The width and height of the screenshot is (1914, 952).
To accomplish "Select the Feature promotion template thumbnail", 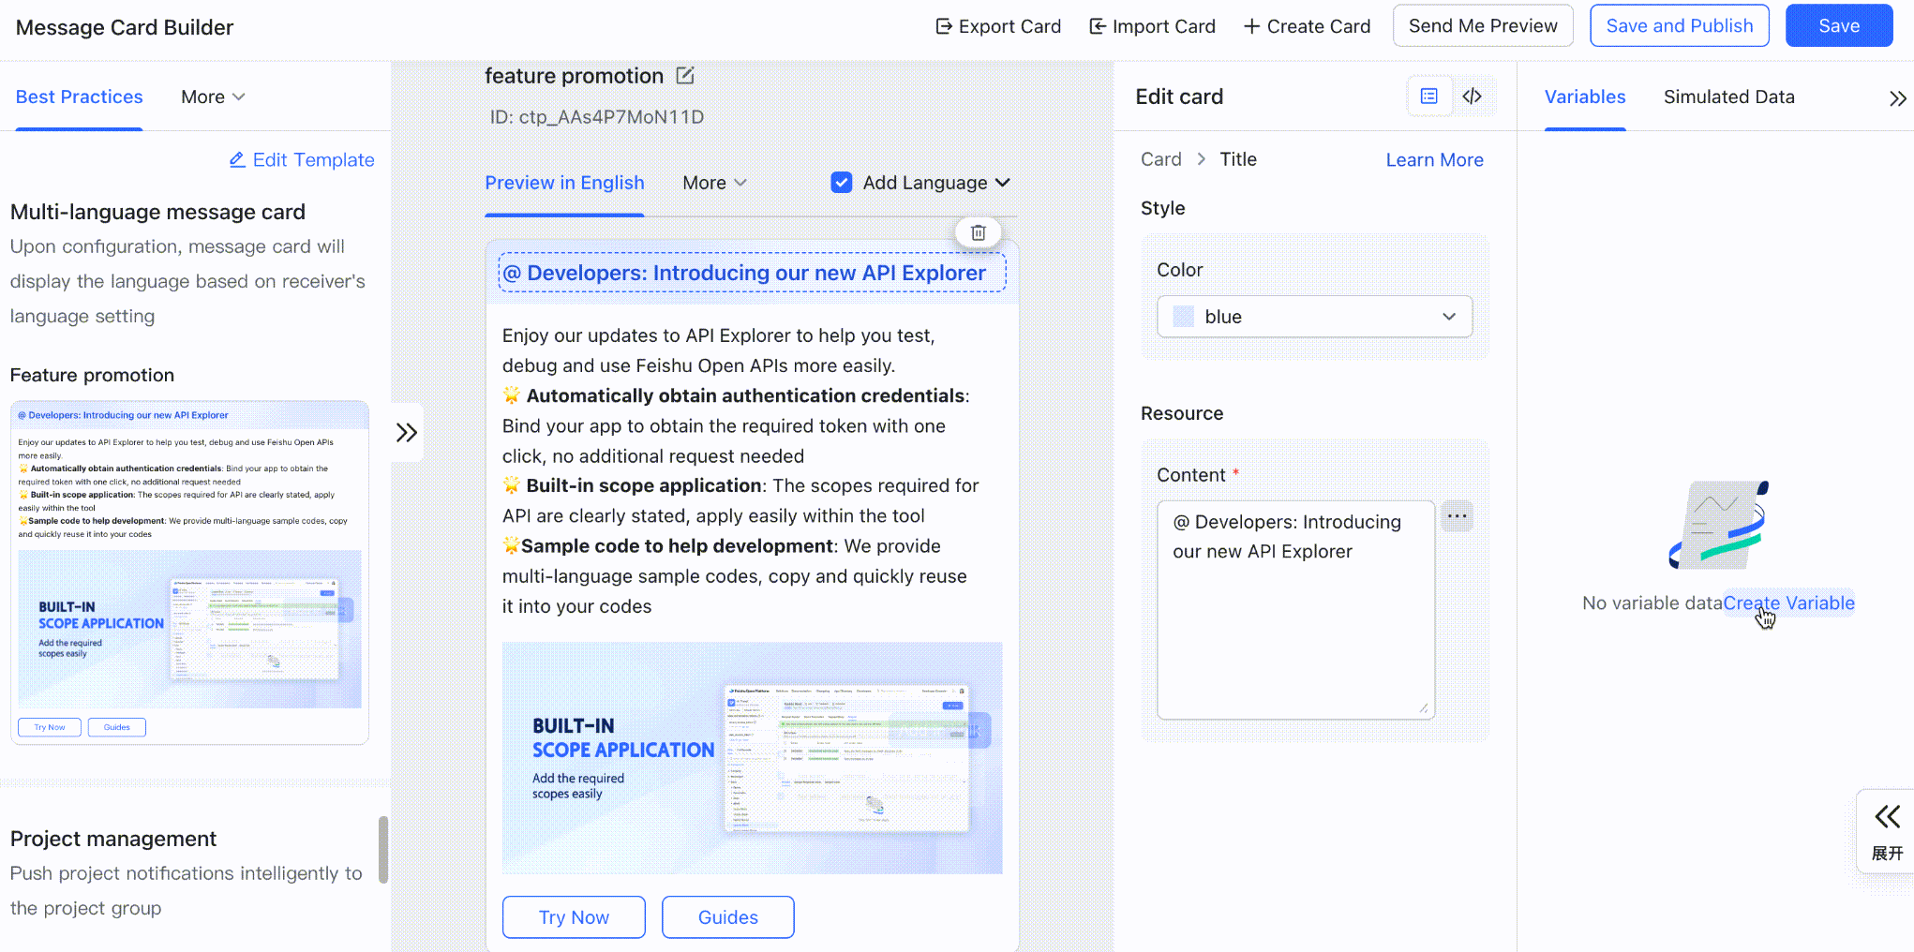I will (189, 573).
